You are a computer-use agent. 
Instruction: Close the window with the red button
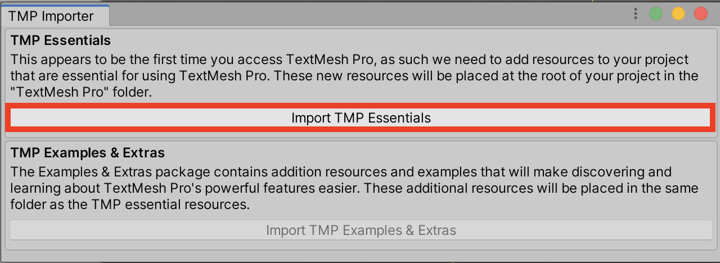tap(701, 14)
